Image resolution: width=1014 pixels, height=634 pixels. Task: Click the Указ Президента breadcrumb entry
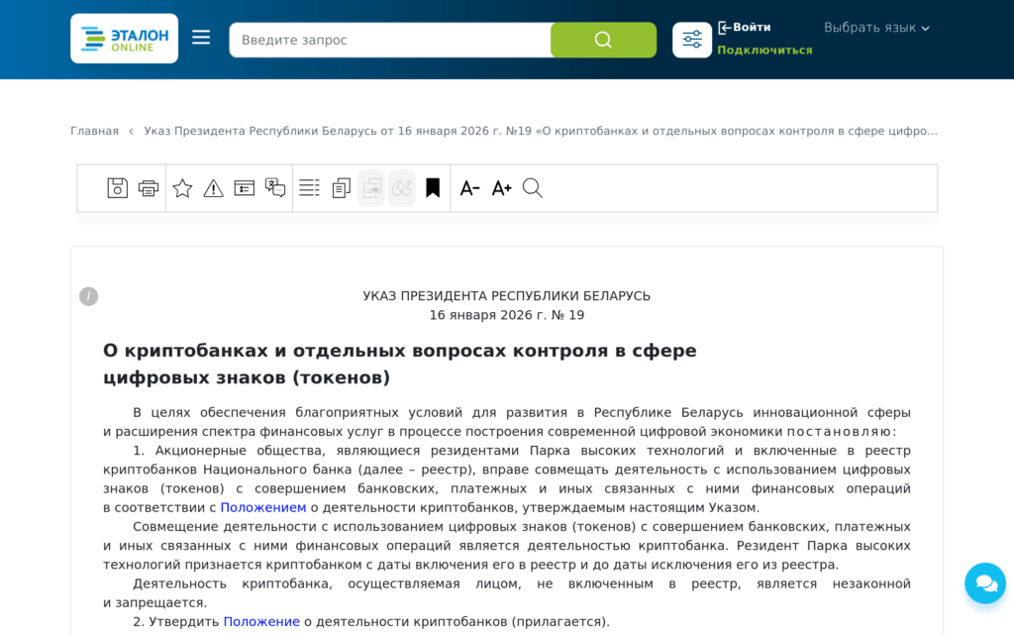pos(541,131)
